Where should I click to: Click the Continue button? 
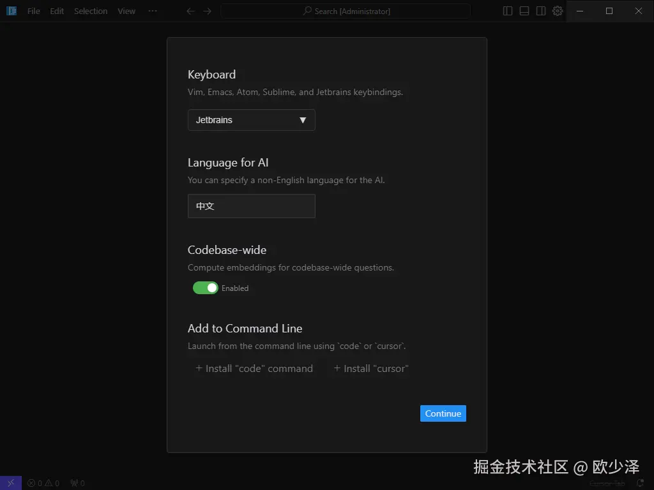tap(443, 413)
